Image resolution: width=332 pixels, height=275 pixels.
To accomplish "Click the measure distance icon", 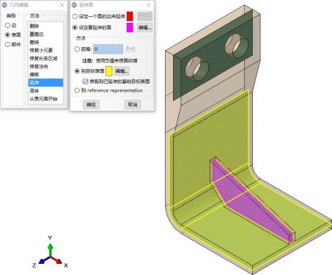I will click(x=130, y=49).
